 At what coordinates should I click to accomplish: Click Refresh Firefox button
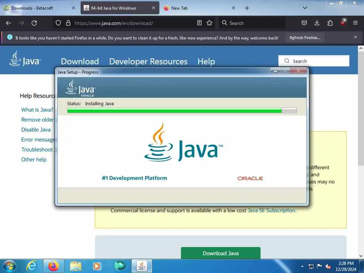click(305, 38)
